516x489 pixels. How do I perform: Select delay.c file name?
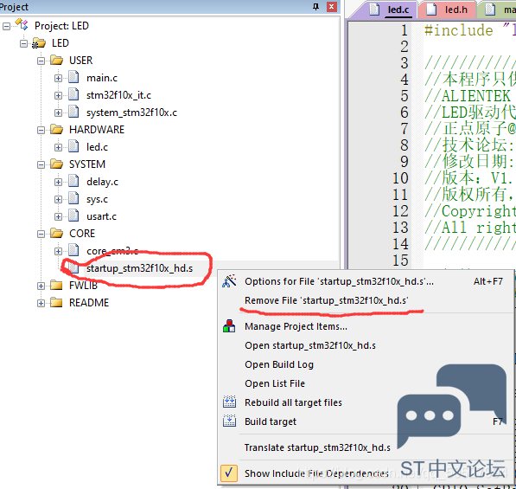click(102, 182)
